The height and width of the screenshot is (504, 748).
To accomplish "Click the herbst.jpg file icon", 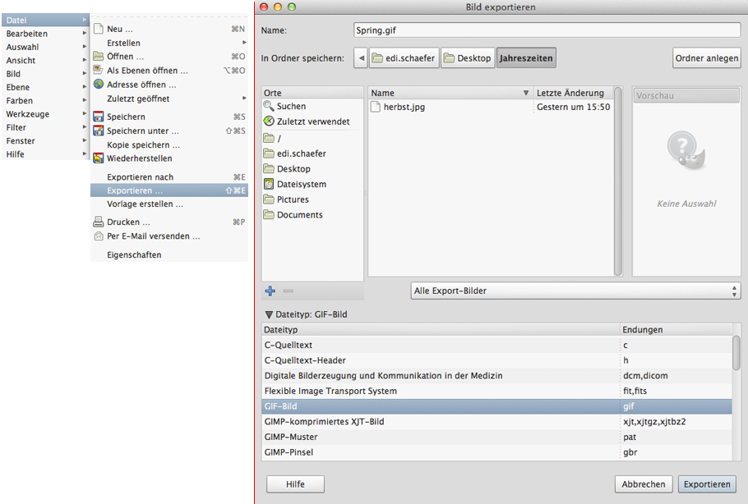I will (x=376, y=107).
